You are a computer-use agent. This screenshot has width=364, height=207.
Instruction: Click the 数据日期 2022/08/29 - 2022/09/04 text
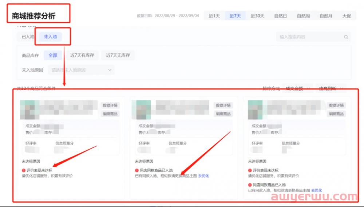point(168,16)
